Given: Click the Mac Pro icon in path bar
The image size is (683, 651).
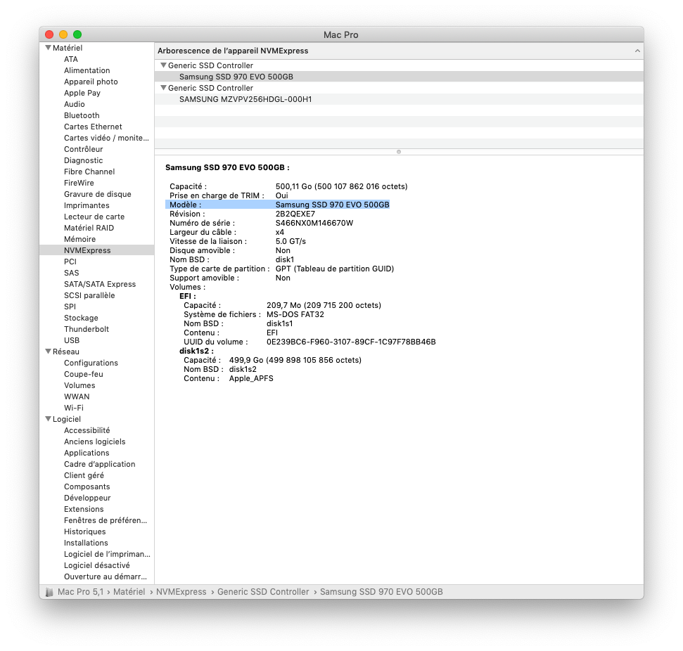Looking at the screenshot, I should click(x=50, y=592).
